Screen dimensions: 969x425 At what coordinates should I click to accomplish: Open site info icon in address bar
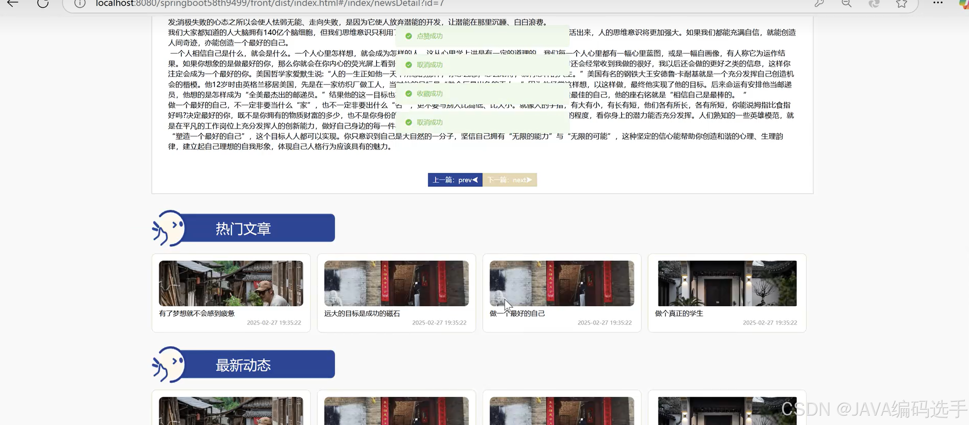coord(80,3)
